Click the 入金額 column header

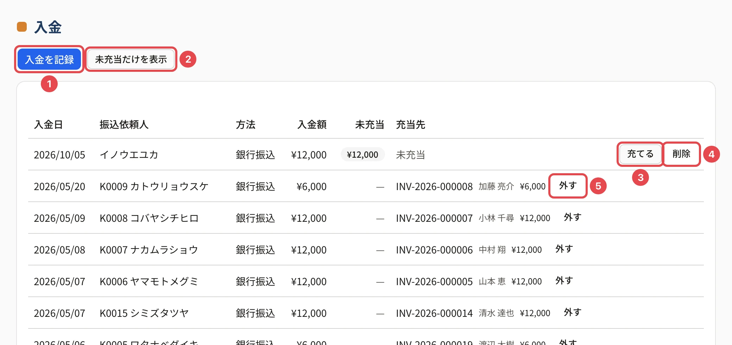click(312, 125)
